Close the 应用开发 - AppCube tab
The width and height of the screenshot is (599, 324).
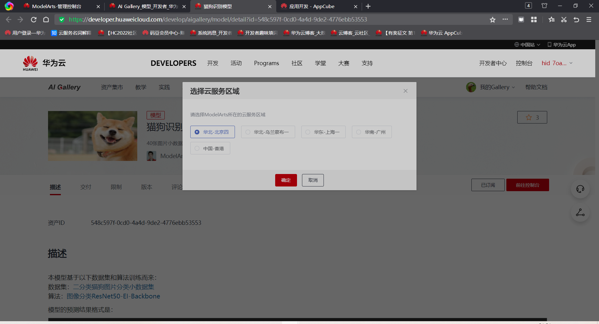355,7
